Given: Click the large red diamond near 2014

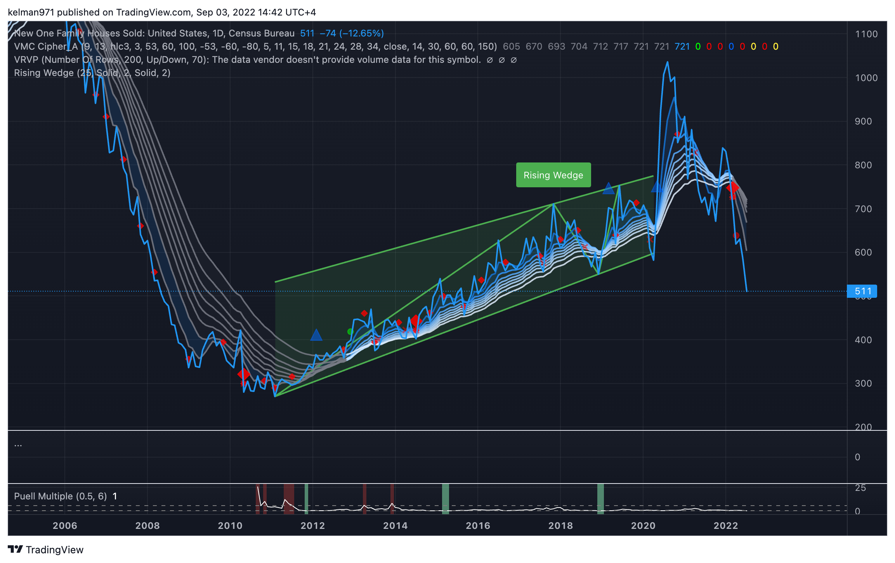Looking at the screenshot, I should (415, 321).
